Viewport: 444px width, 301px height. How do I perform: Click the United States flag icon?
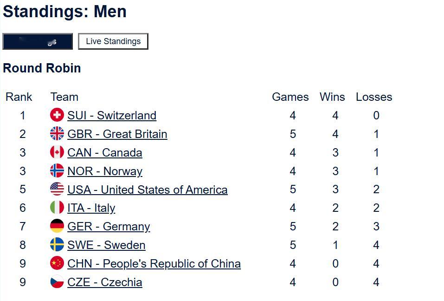pyautogui.click(x=57, y=189)
